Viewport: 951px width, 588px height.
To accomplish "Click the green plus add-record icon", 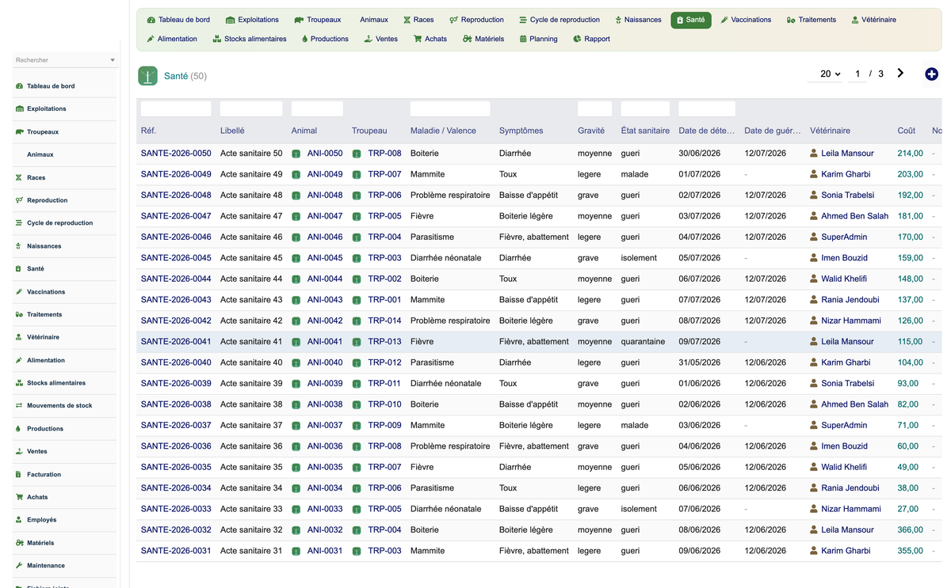I will (x=931, y=74).
